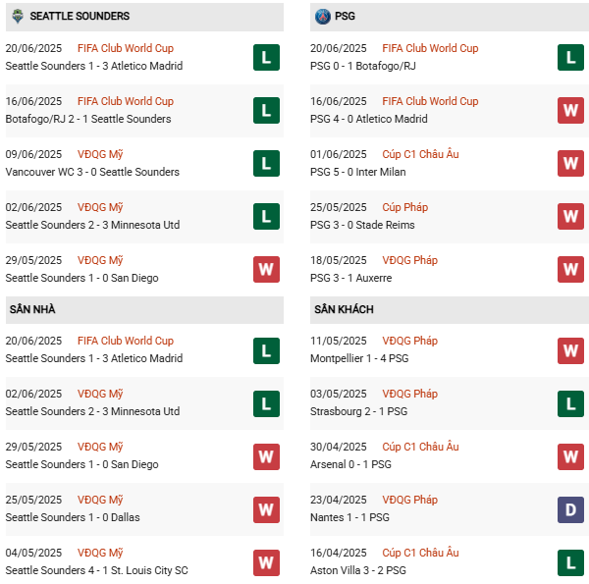Click the W badge for Seattle Sounders 1-0 Dallas
The image size is (589, 584).
tap(266, 508)
